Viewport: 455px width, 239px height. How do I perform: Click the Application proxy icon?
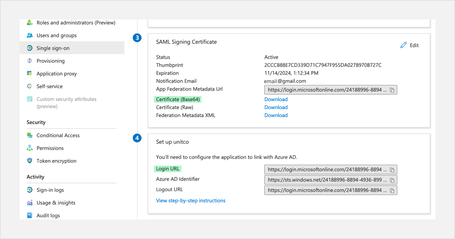point(30,73)
